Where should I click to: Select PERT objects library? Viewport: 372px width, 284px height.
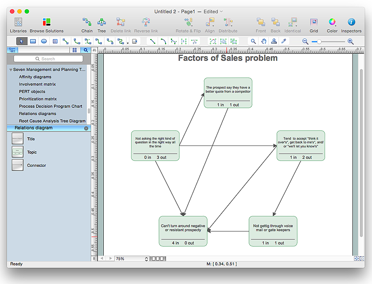[32, 92]
